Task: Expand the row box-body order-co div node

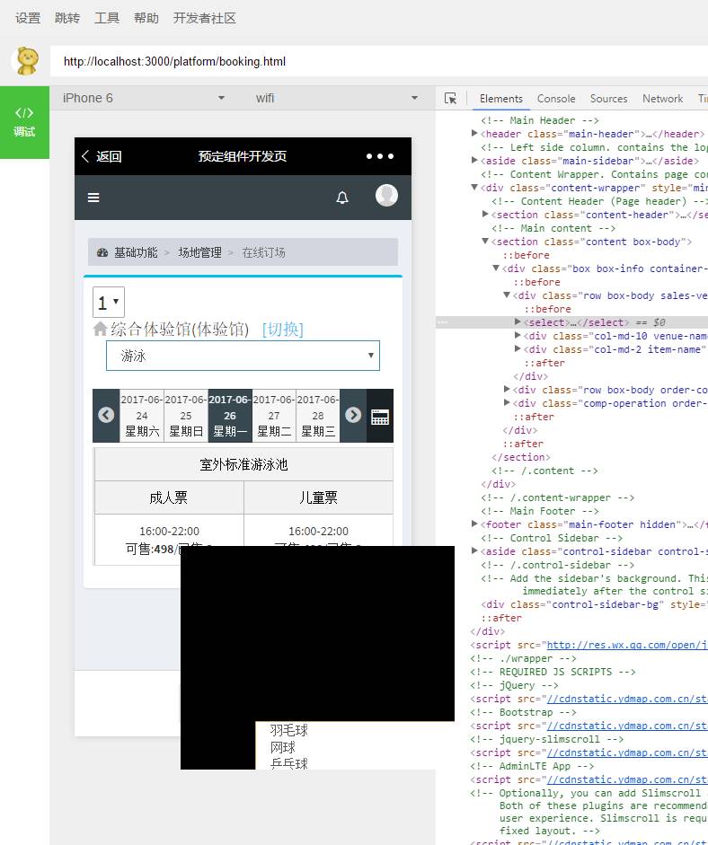Action: coord(507,389)
